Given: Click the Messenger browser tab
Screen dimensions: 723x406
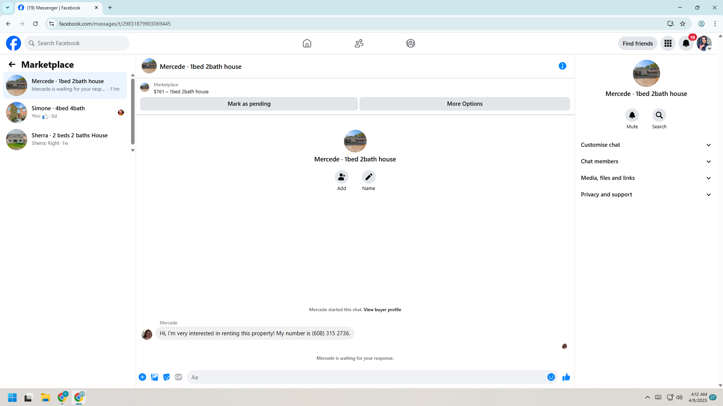Looking at the screenshot, I should click(59, 8).
